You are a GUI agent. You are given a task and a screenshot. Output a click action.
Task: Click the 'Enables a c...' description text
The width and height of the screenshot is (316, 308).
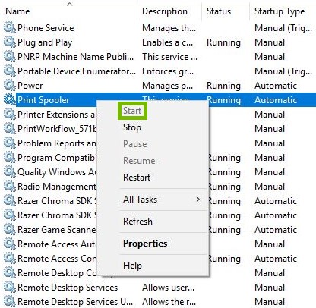[x=167, y=42]
